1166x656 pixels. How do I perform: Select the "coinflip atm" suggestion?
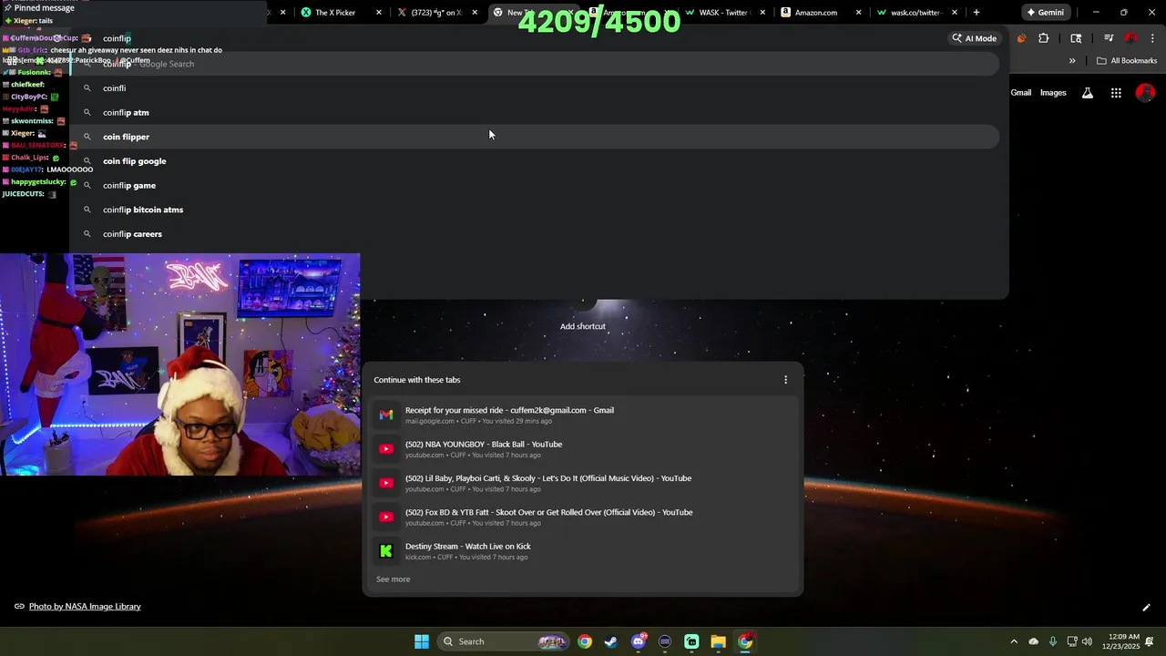pos(535,112)
